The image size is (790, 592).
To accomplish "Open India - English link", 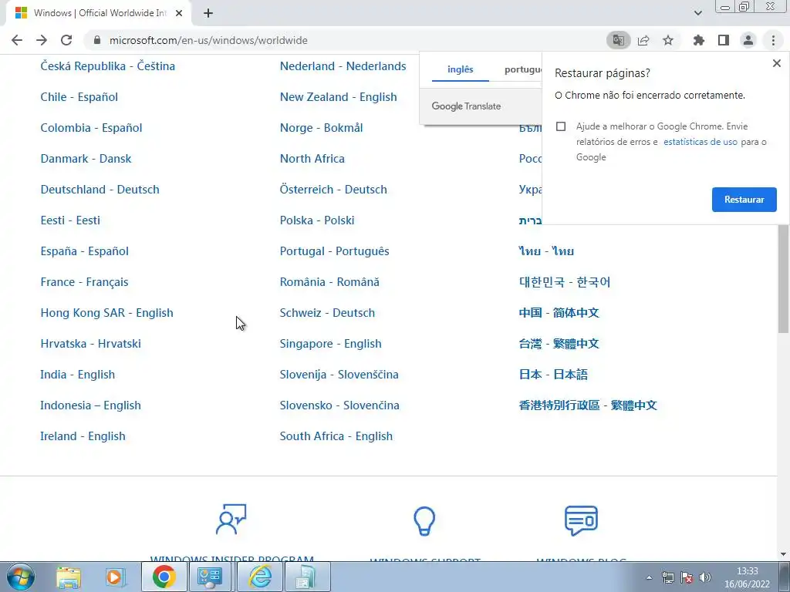I will (x=78, y=374).
